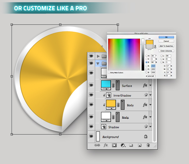This screenshot has width=189, height=164.
Task: Click the Add To Swatches button
Action: click(166, 46)
